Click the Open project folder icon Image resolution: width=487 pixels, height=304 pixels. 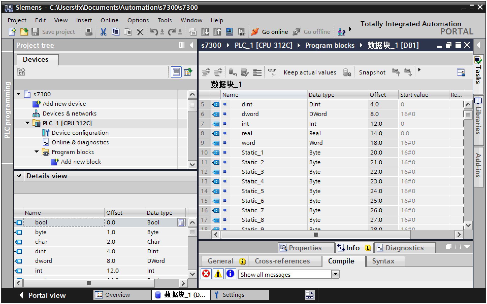tap(24, 32)
